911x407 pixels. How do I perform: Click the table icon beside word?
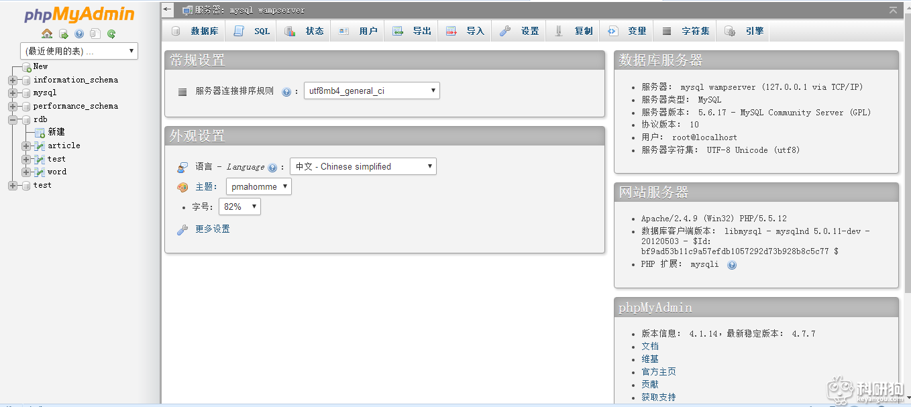(40, 172)
